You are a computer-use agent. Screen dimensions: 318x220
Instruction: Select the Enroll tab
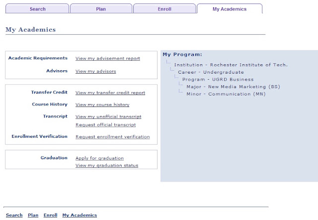pos(164,9)
